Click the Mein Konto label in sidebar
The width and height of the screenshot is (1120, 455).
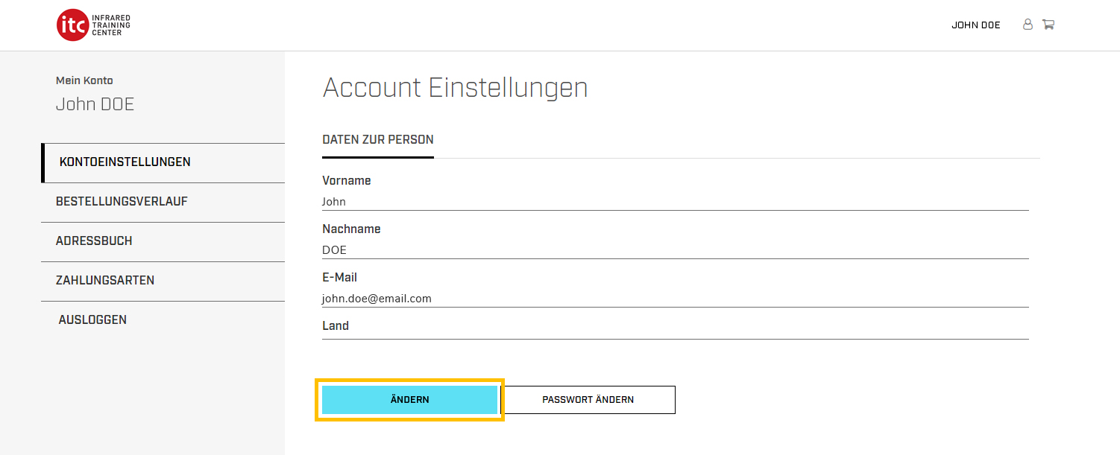click(84, 80)
